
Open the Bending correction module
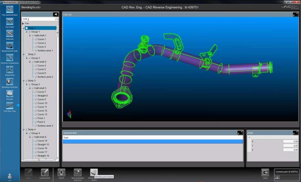tap(10, 82)
